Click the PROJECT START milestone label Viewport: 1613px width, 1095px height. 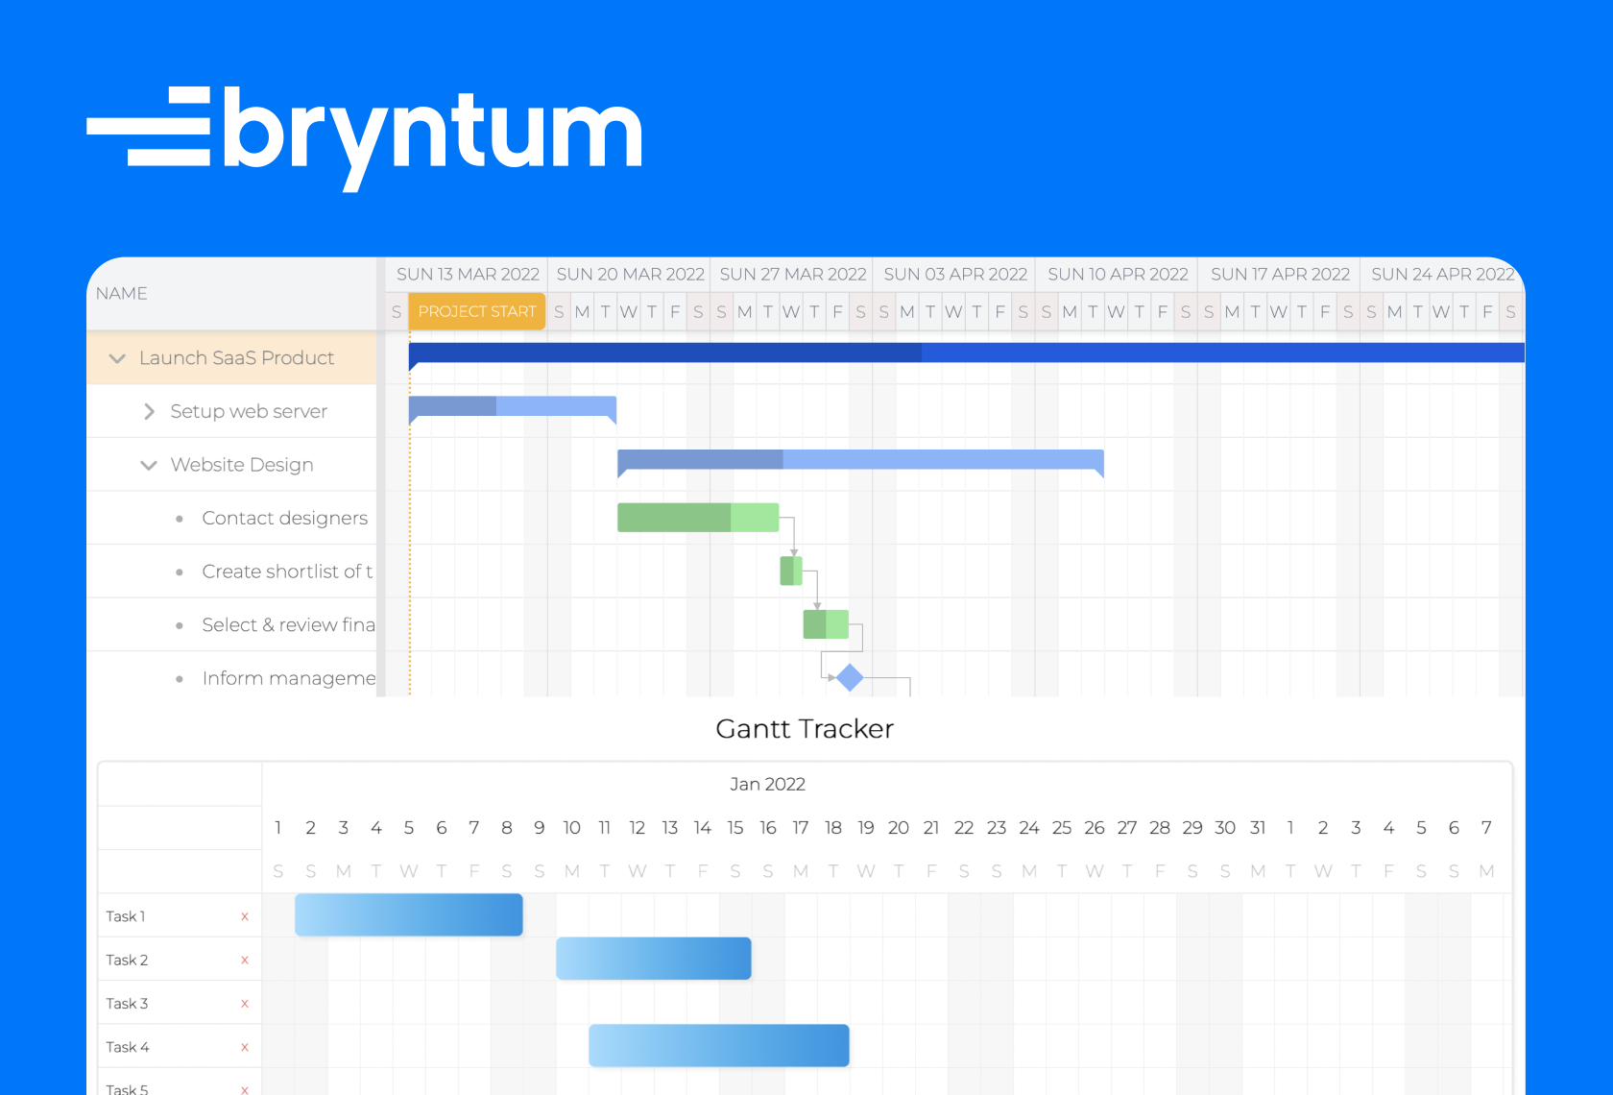[477, 311]
